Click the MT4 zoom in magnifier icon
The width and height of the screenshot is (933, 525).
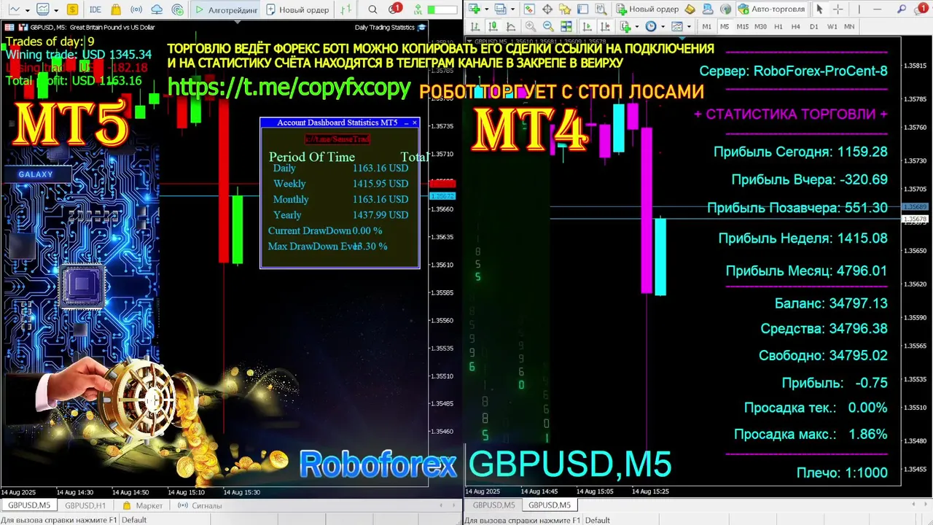coord(531,26)
